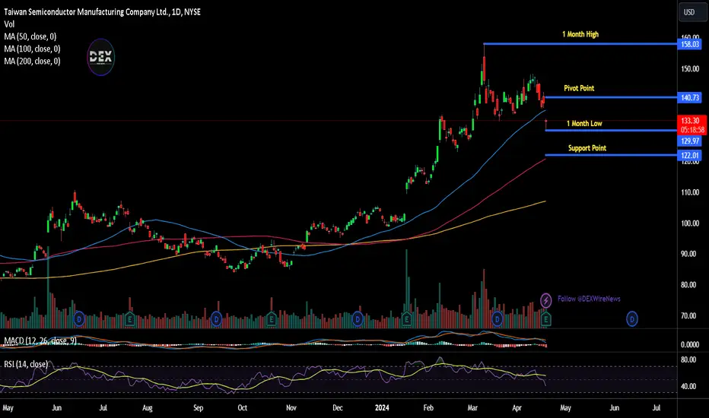Click the Oct label on time axis
709x418 pixels.
coord(243,408)
